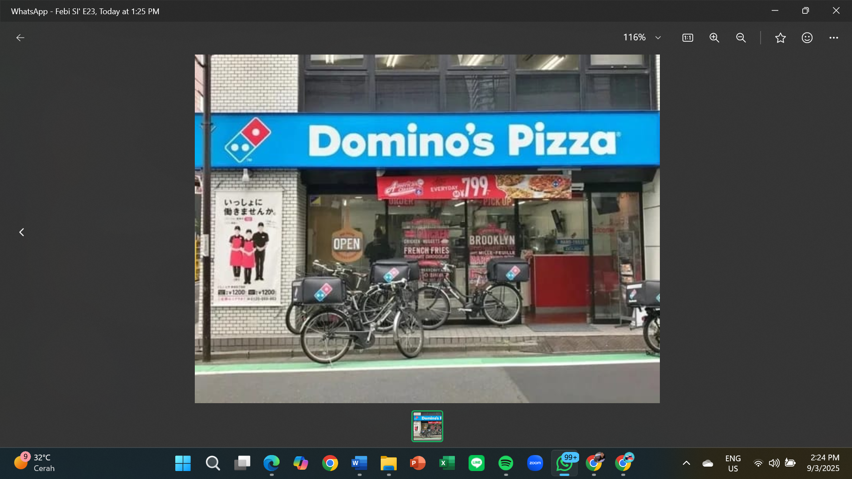The height and width of the screenshot is (479, 852).
Task: Open WhatsApp with 99+ badge
Action: tap(564, 463)
